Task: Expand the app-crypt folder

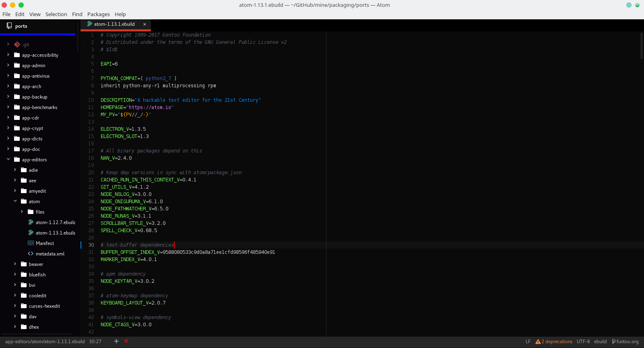Action: (x=8, y=128)
